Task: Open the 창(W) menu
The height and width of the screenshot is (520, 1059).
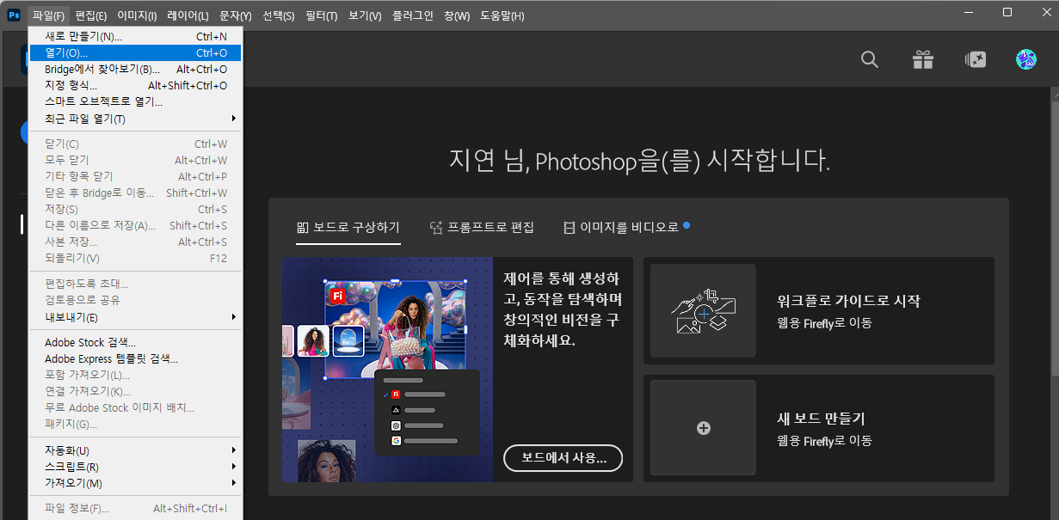Action: tap(457, 16)
